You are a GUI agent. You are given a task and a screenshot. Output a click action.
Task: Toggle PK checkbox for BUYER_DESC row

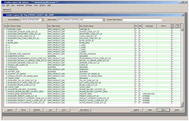pos(136,43)
